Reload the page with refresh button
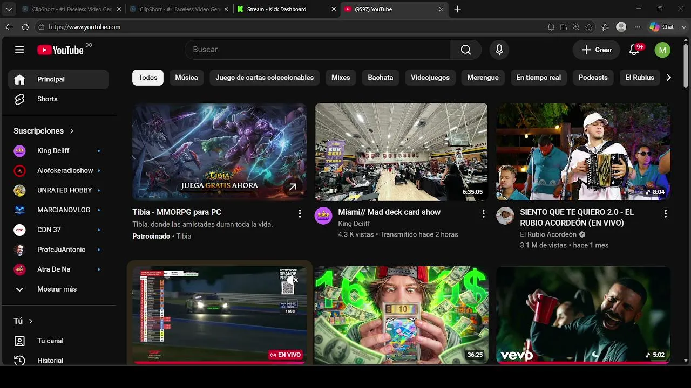 click(x=25, y=27)
